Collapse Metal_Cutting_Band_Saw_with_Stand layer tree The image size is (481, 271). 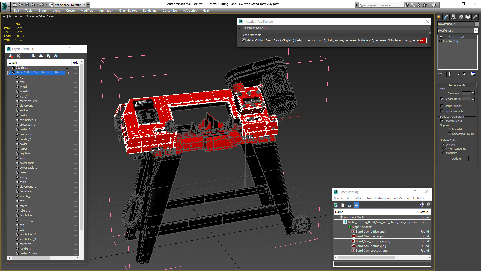point(9,73)
